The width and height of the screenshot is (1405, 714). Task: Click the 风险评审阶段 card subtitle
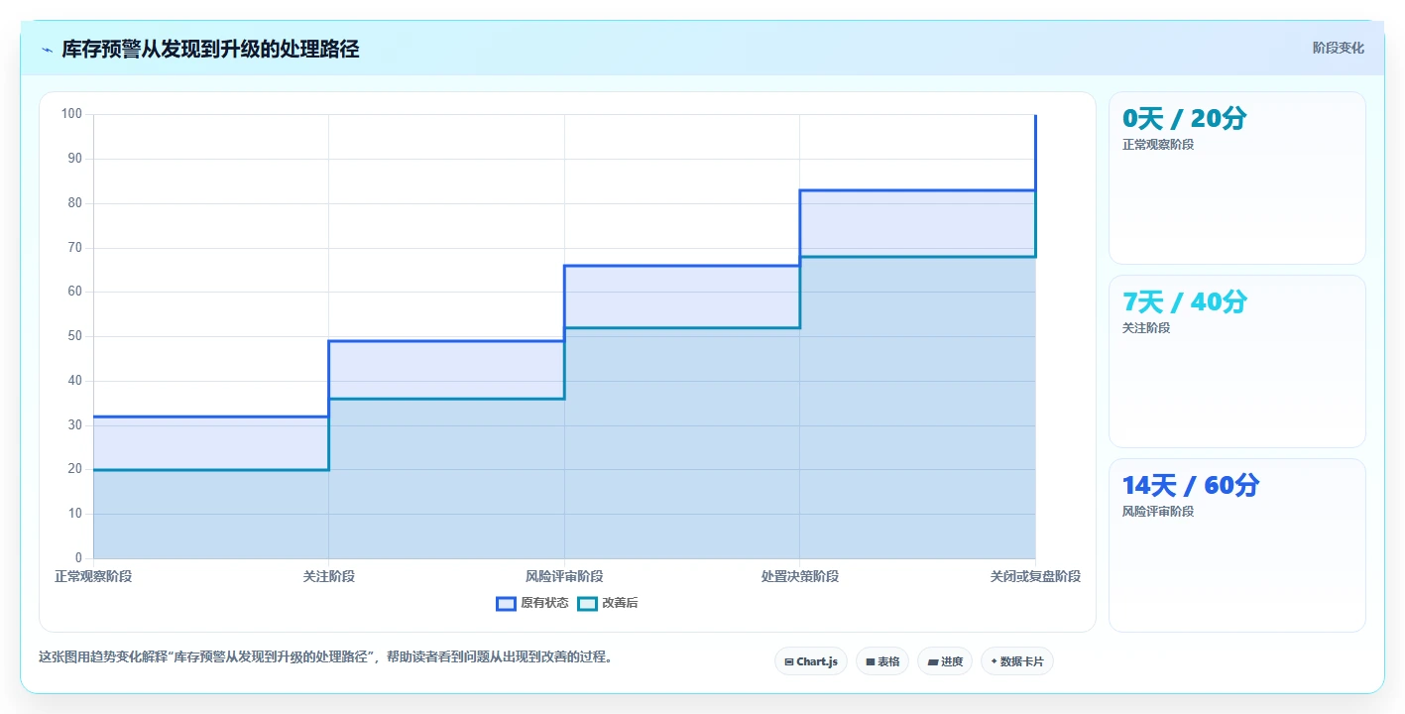pyautogui.click(x=1158, y=511)
